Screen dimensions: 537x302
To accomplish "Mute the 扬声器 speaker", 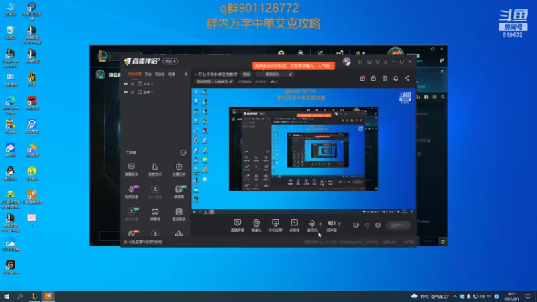I will coord(332,225).
